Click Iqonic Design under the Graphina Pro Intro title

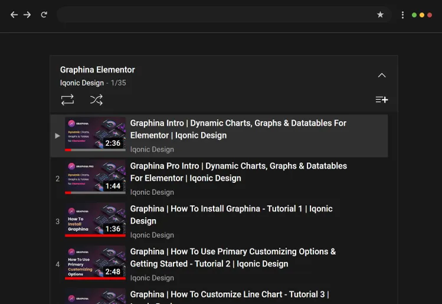click(152, 192)
